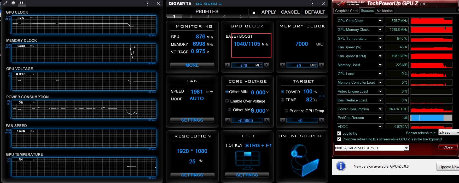The width and height of the screenshot is (459, 183).
Task: Open GPU Memory Clock sensor dropdown
Action: click(x=380, y=30)
